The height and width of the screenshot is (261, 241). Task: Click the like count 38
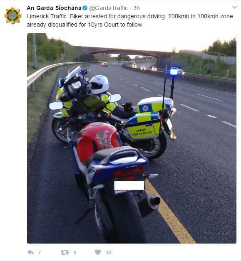pos(108,253)
